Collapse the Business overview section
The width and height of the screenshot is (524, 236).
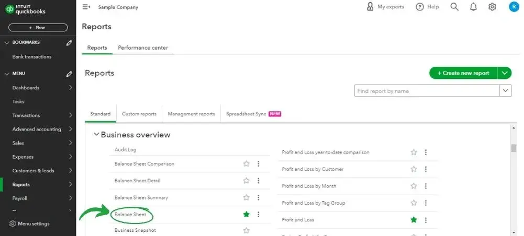(x=96, y=135)
